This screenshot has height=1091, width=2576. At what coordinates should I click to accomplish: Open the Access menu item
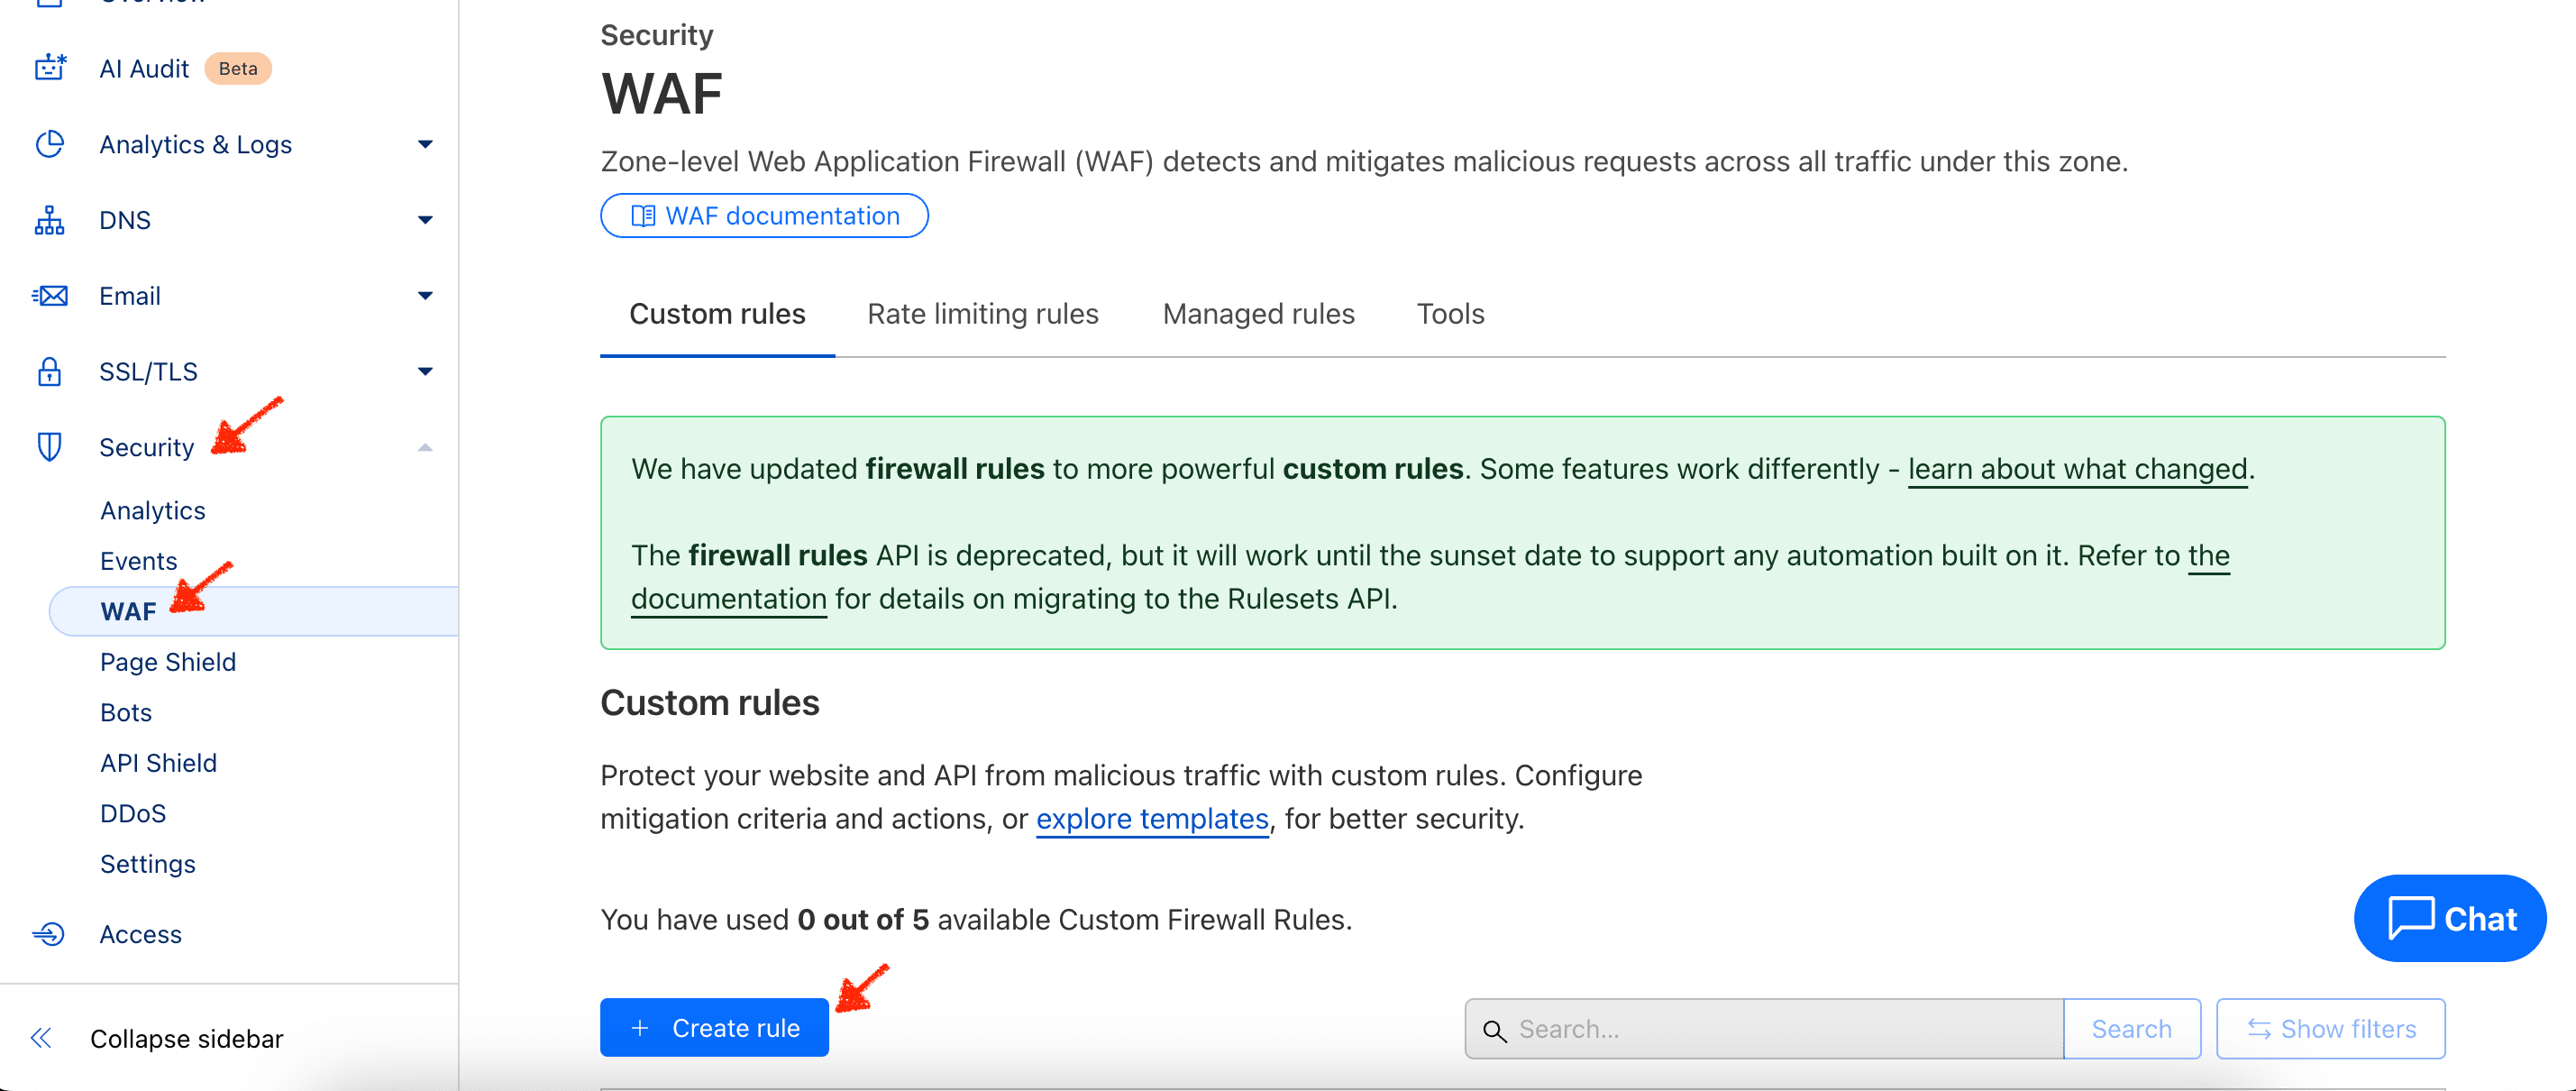[x=140, y=934]
